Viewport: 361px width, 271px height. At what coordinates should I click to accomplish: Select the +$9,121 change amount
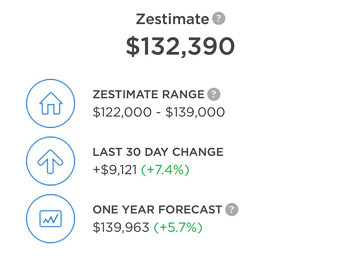[x=115, y=170]
